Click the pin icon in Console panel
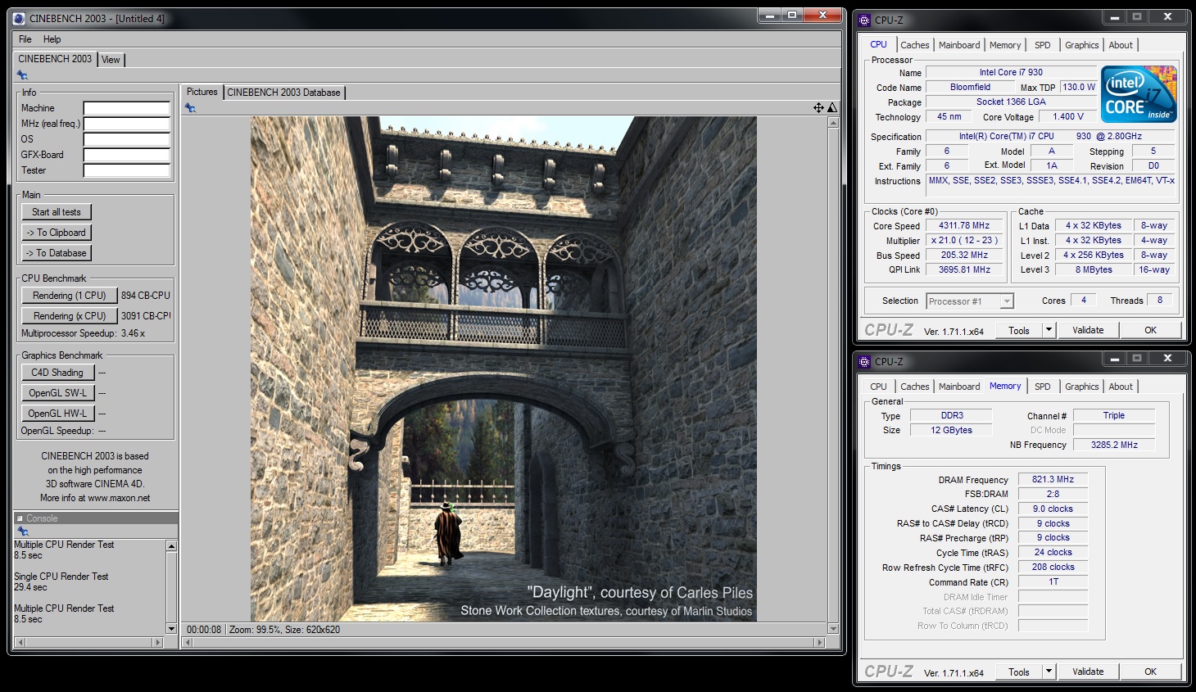 pos(22,531)
